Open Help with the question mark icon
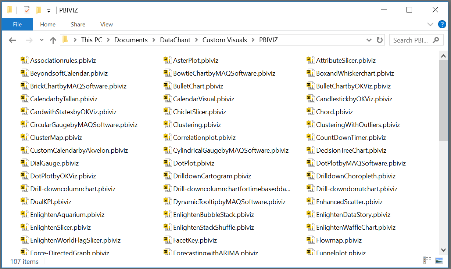 coord(442,24)
